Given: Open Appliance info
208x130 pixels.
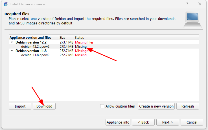Looking at the screenshot, I should click(118, 122).
